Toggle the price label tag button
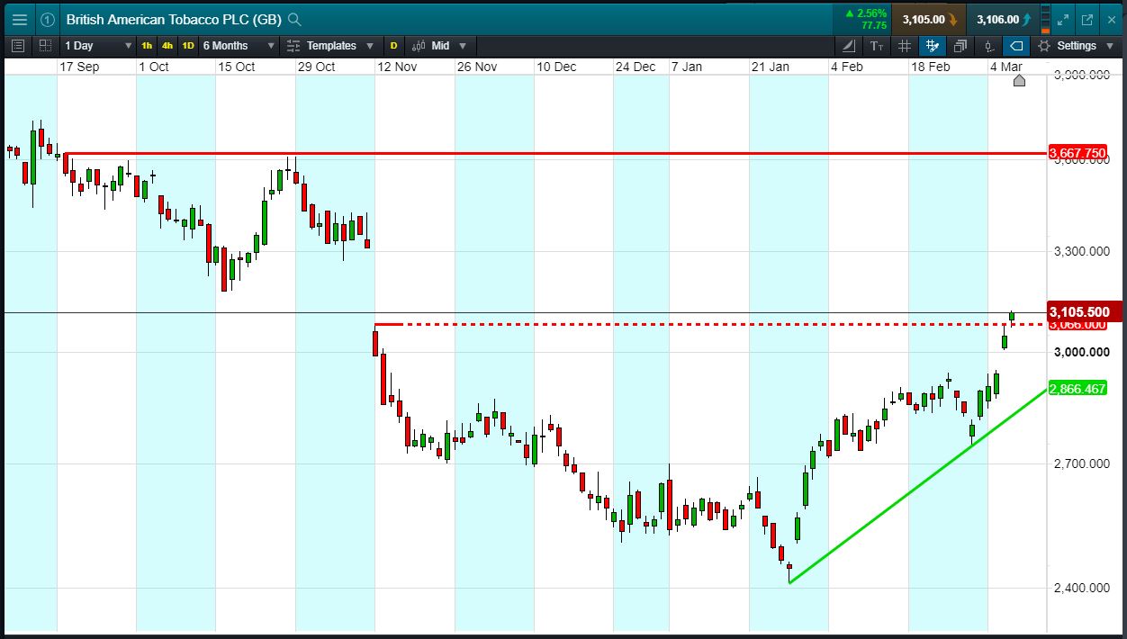1127x639 pixels. pyautogui.click(x=1016, y=45)
